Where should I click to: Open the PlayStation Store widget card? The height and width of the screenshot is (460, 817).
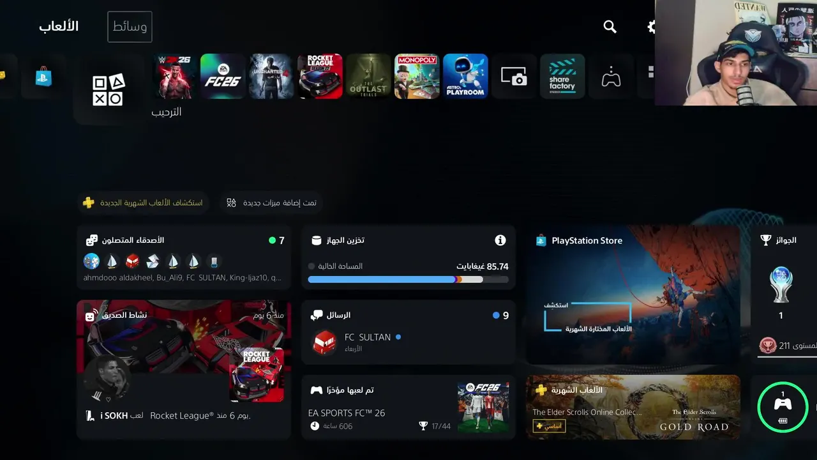(633, 295)
